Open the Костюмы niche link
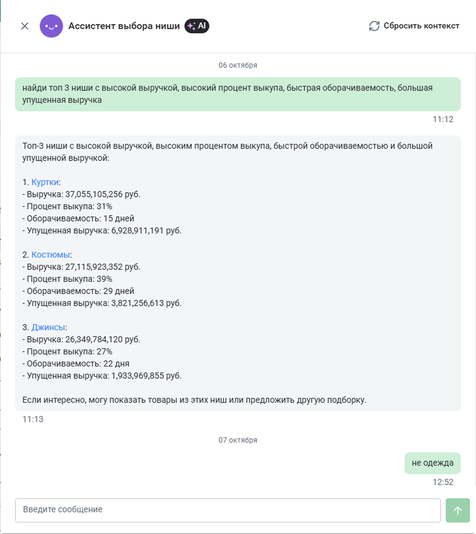 (x=51, y=255)
